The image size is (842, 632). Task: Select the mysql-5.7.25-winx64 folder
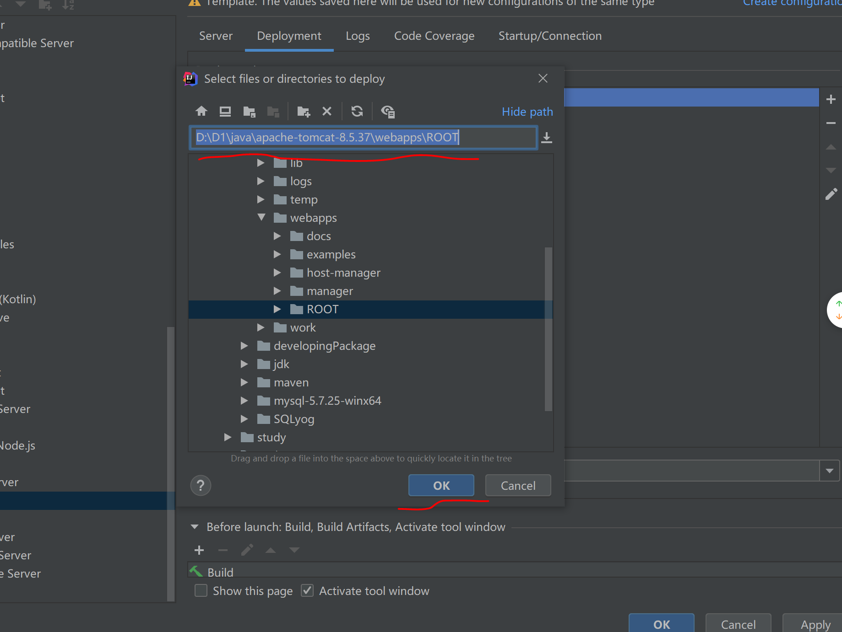tap(327, 401)
